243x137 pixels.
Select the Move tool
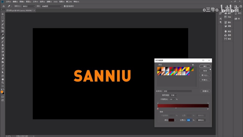pos(3,14)
